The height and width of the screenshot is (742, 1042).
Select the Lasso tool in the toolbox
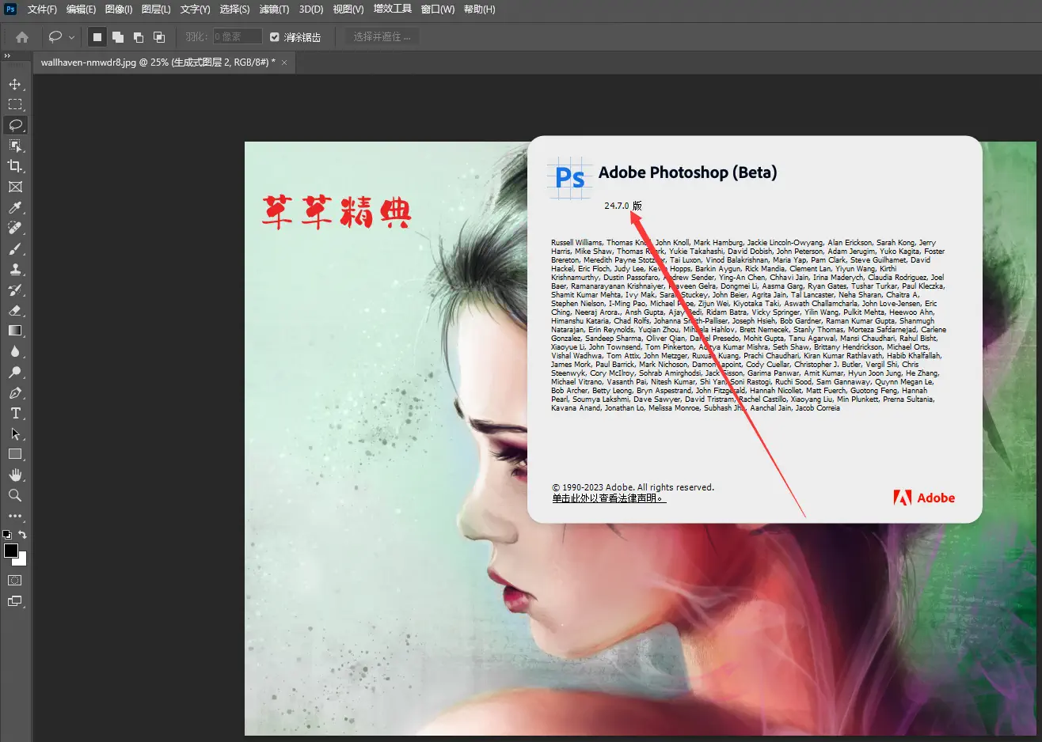pos(15,125)
